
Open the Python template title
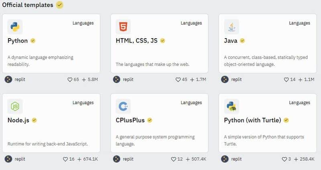[x=18, y=41]
